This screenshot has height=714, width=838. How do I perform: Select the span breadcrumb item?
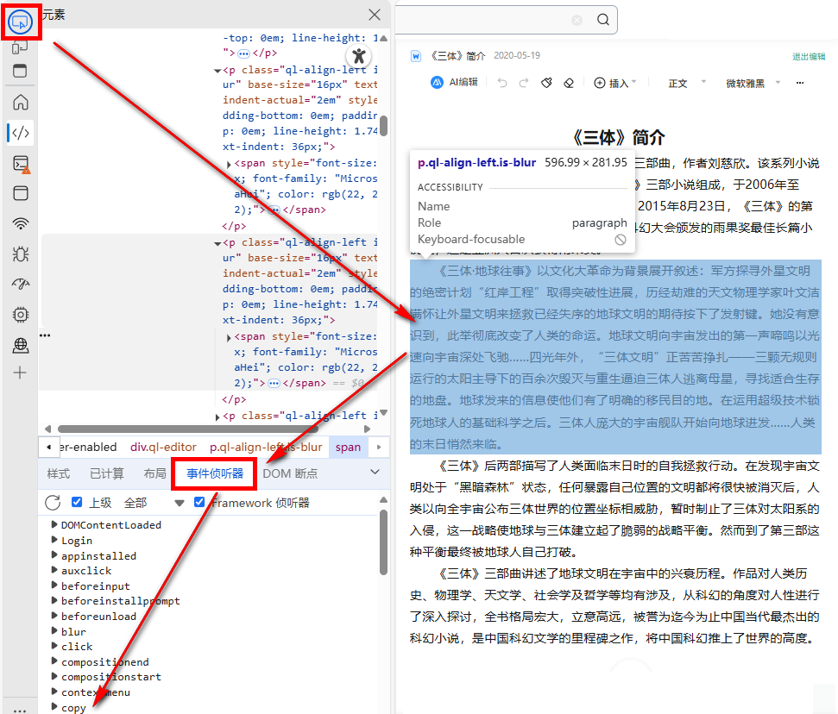point(348,447)
